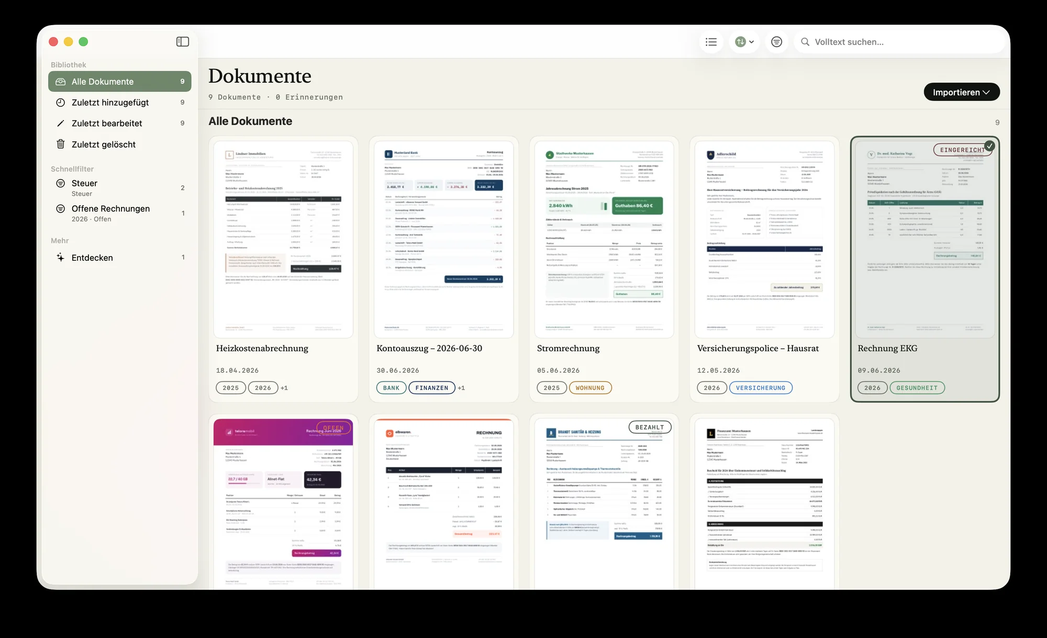Click the trash icon beside Zuletzt gelöscht
Viewport: 1047px width, 638px height.
tap(61, 144)
